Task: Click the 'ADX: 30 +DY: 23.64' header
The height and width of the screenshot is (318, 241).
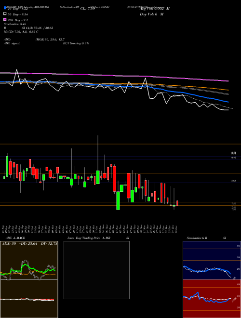Action: (19, 244)
